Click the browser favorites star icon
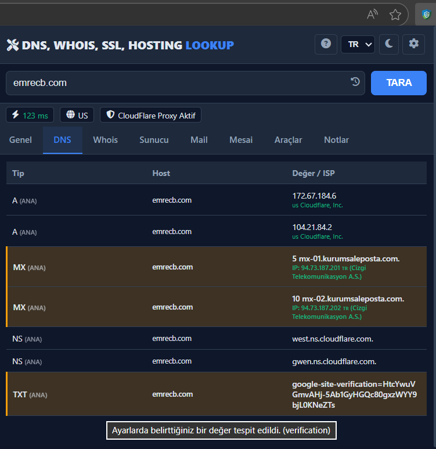The image size is (436, 449). click(395, 15)
